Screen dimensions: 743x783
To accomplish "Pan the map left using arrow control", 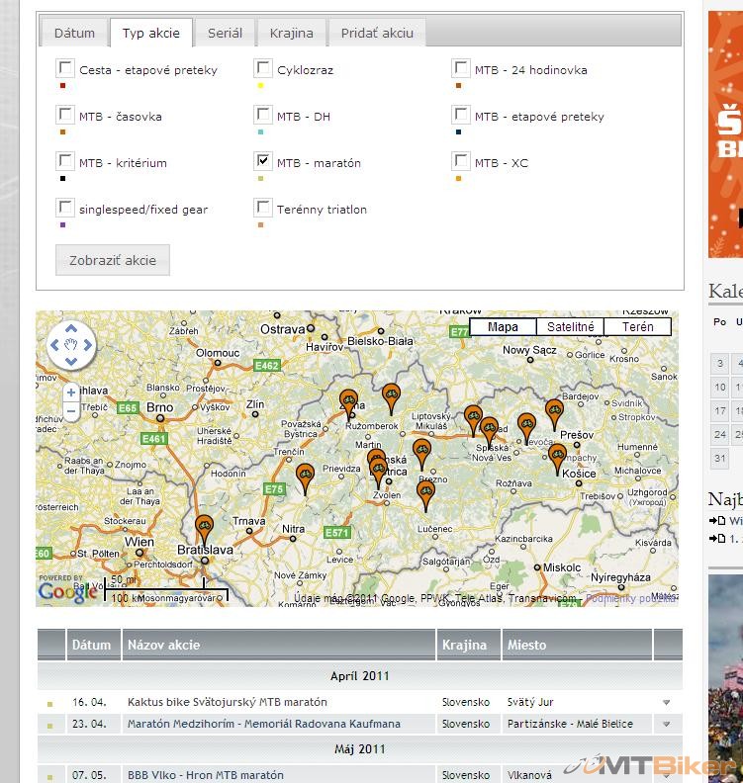I will pos(53,346).
